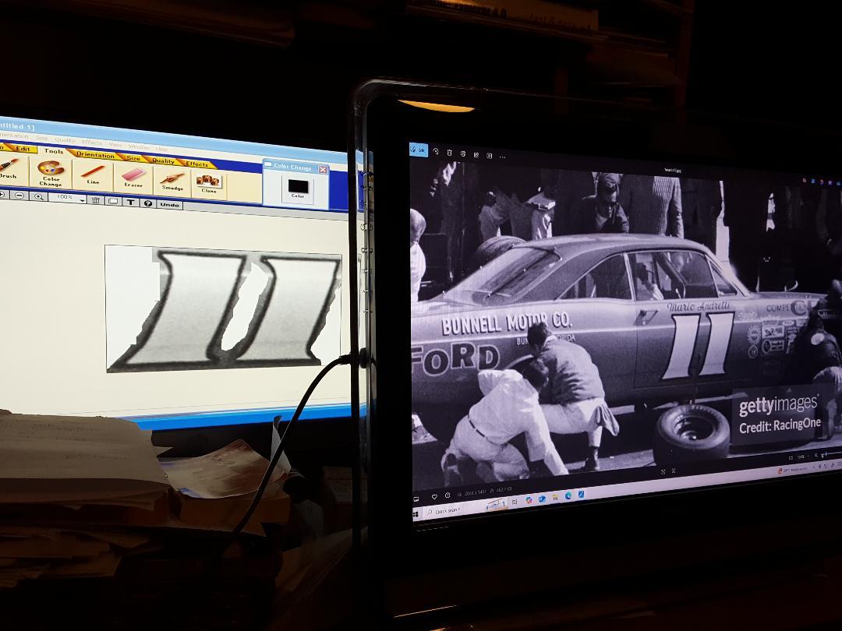The height and width of the screenshot is (631, 842).
Task: Click the print icon in the photo viewer
Action: tap(463, 154)
